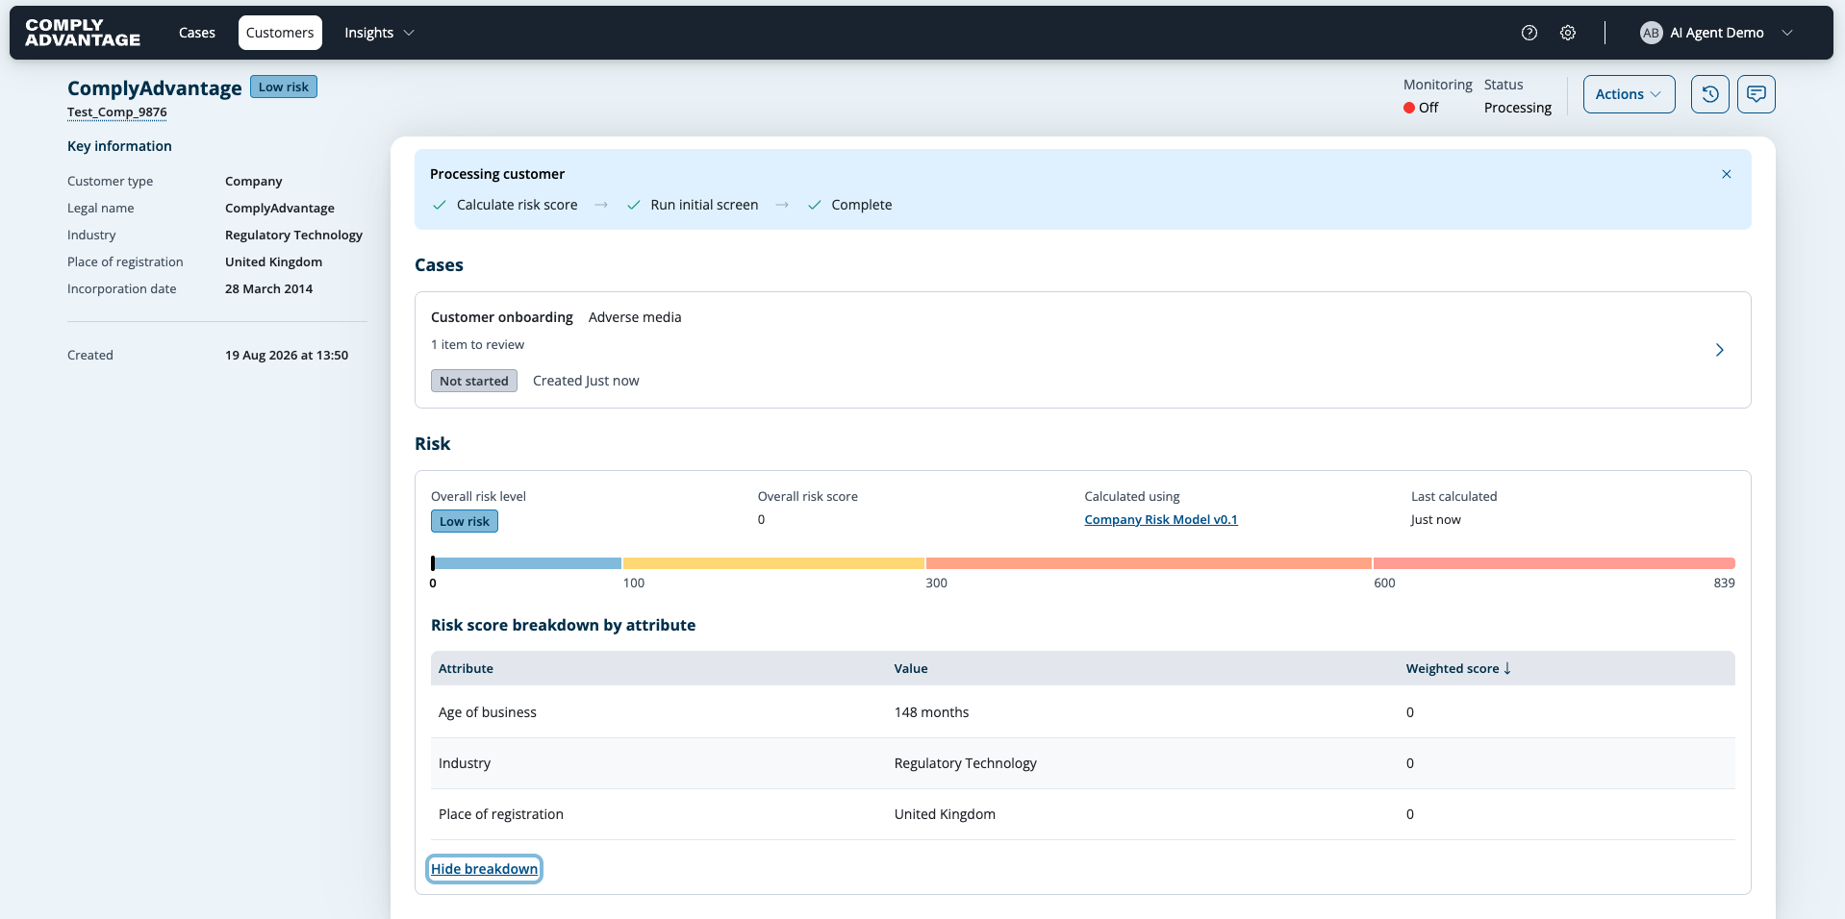Click the Low risk badge beside customer name
This screenshot has width=1845, height=919.
(x=284, y=87)
